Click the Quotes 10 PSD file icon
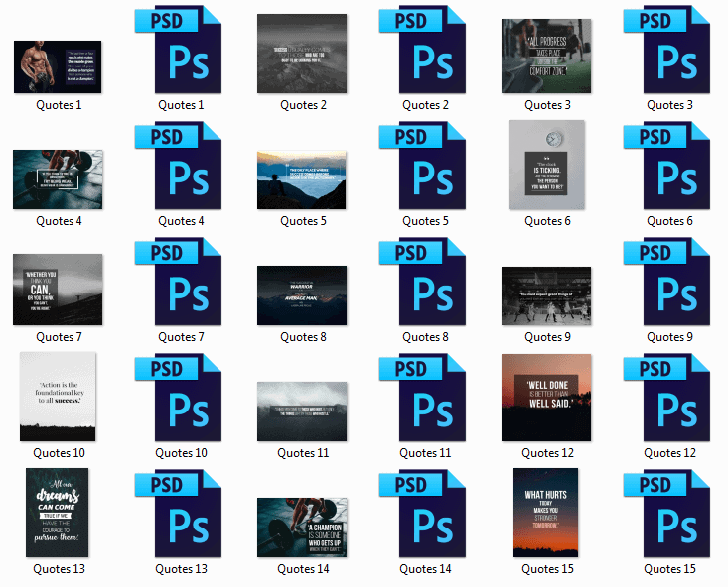The height and width of the screenshot is (587, 728). (180, 398)
